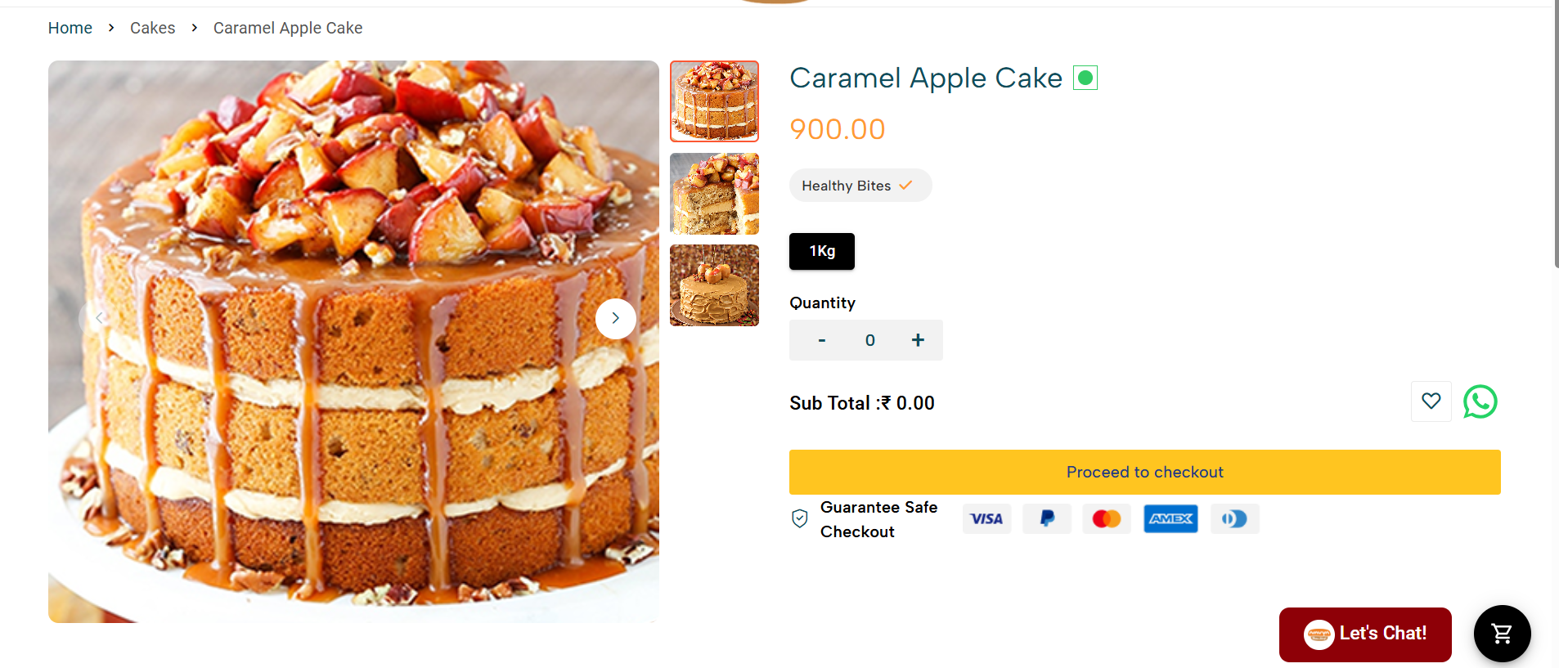Open Cakes breadcrumb category
This screenshot has height=668, width=1559.
[x=153, y=28]
